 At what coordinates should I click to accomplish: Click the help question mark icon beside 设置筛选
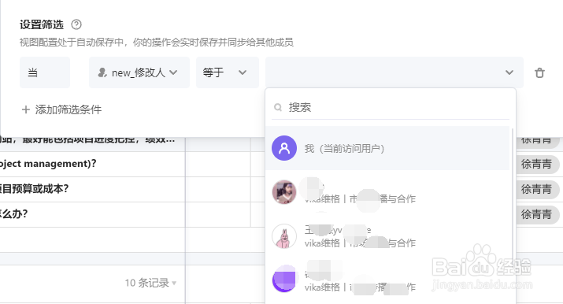76,24
